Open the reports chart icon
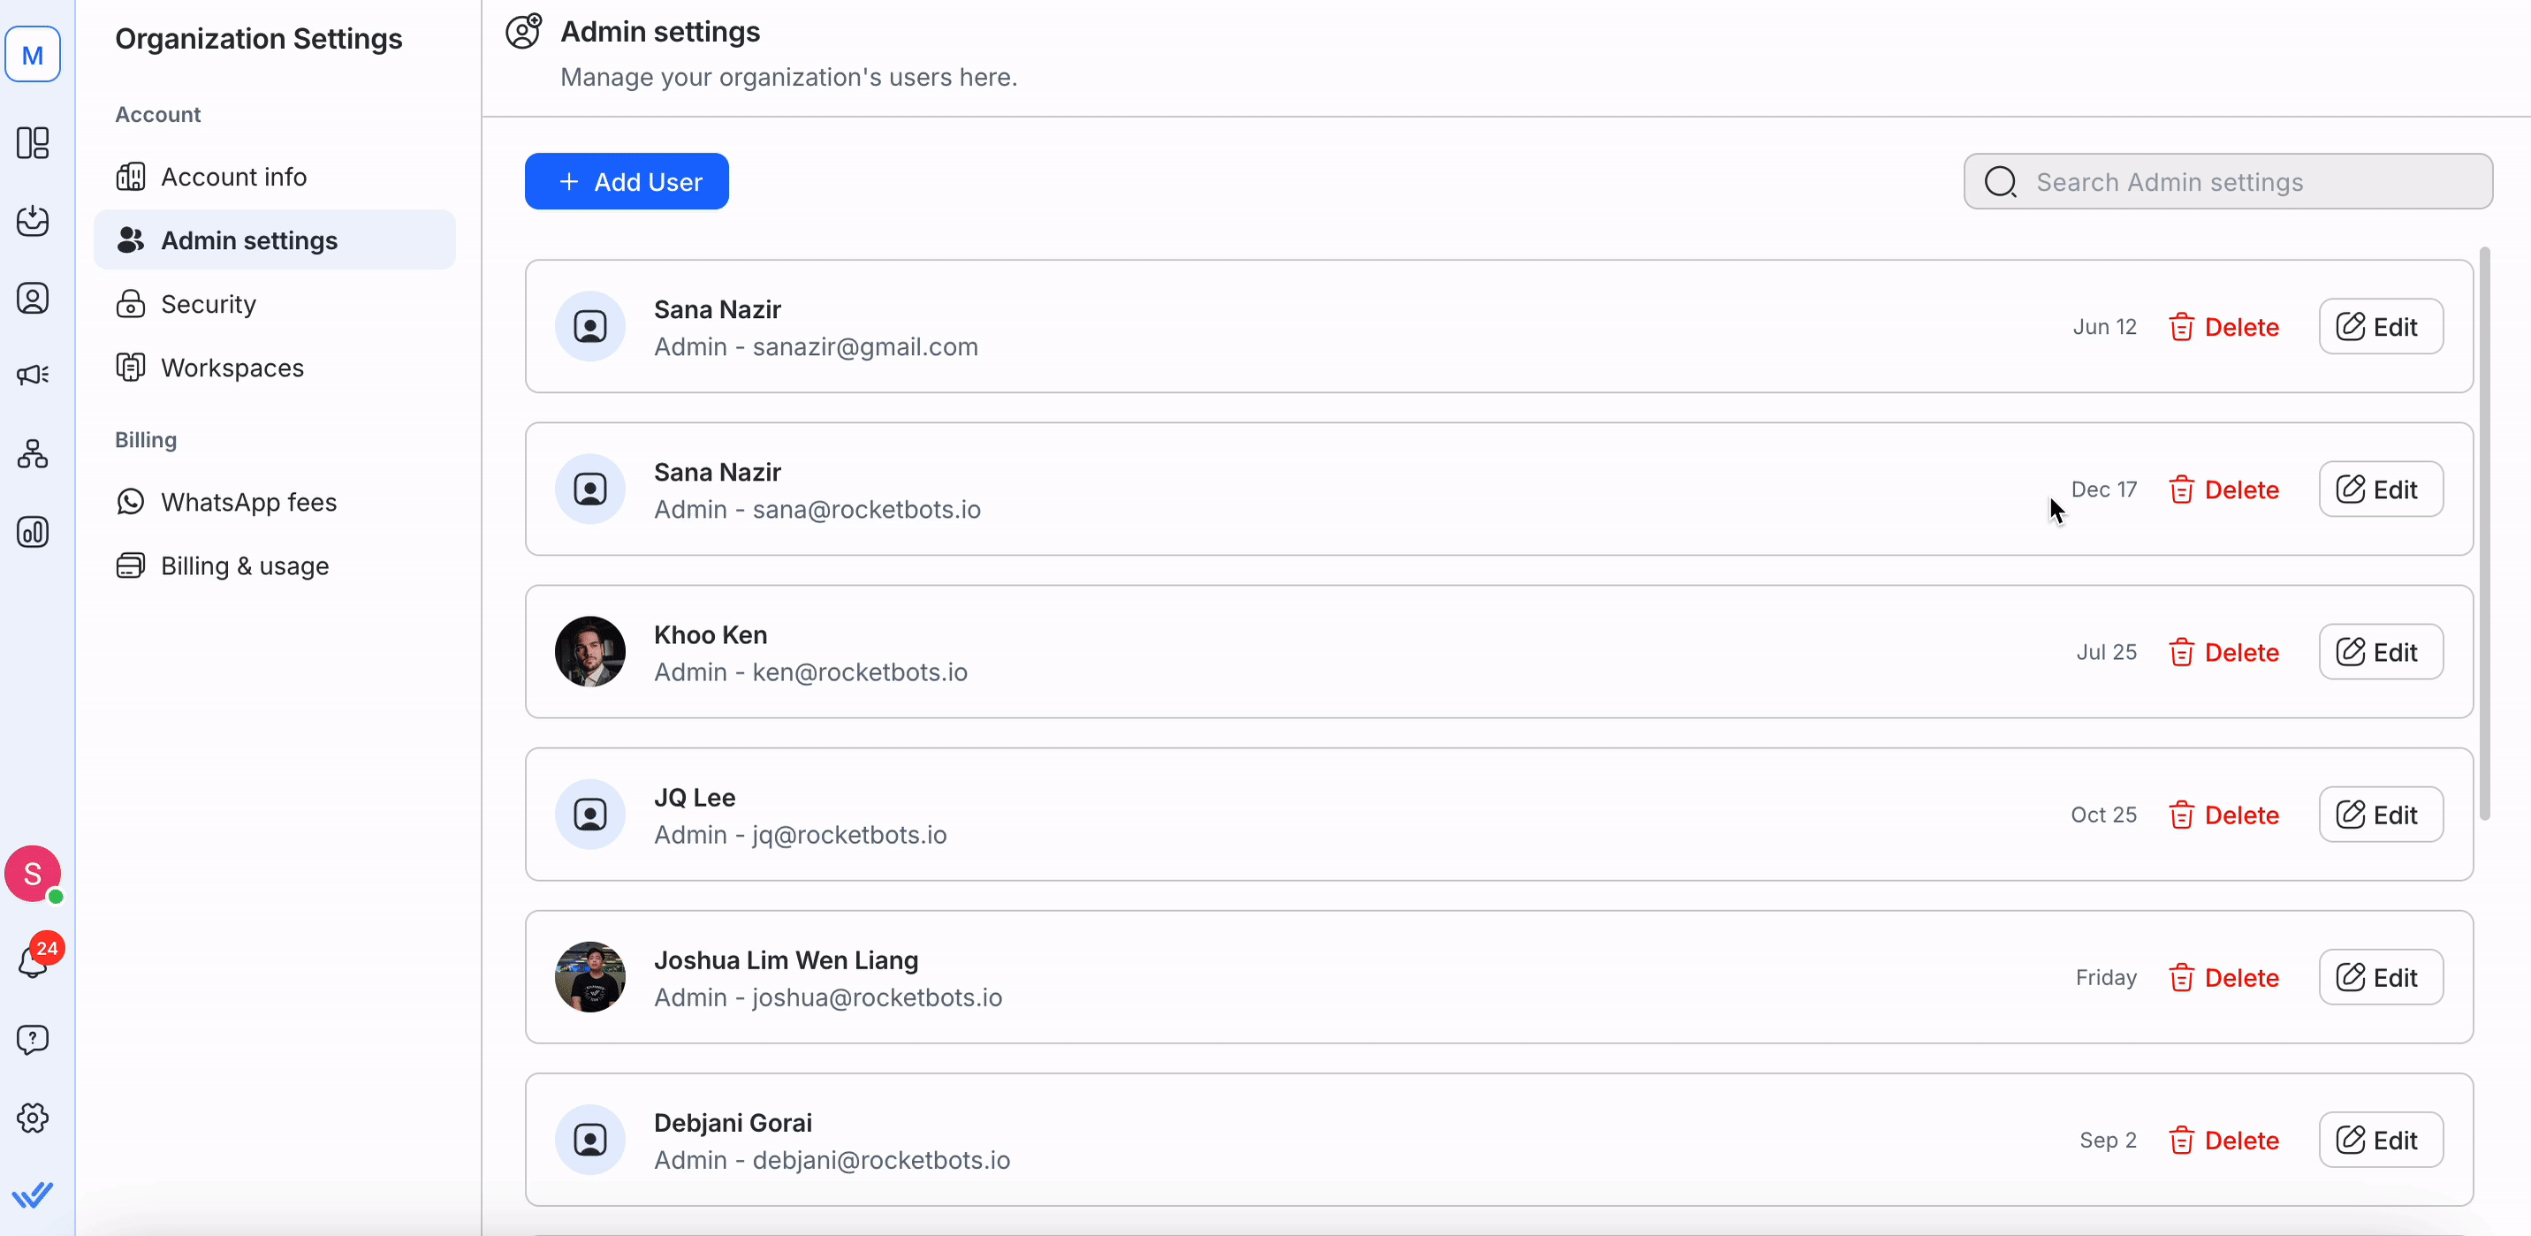This screenshot has width=2531, height=1236. pos(33,533)
